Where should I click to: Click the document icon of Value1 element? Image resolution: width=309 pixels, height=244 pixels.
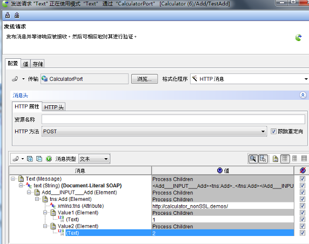pyautogui.click(x=53, y=213)
